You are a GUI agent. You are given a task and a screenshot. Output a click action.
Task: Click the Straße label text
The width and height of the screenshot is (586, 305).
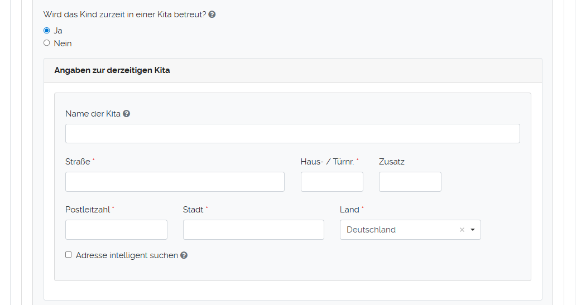(x=78, y=162)
